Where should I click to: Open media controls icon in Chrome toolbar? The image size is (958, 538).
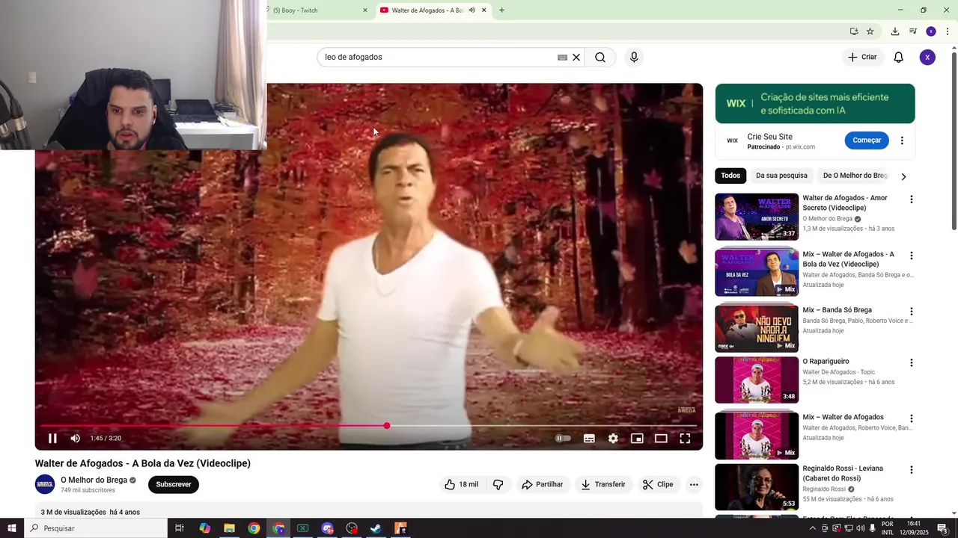(913, 31)
